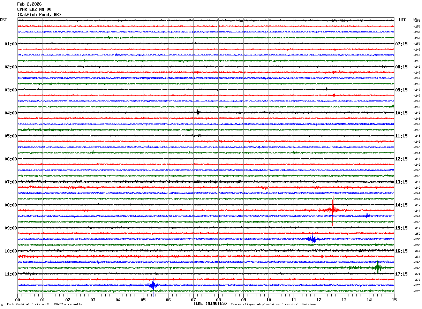Click the blue seismic event near minute 5.4
This screenshot has height=309, width=422.
[153, 285]
